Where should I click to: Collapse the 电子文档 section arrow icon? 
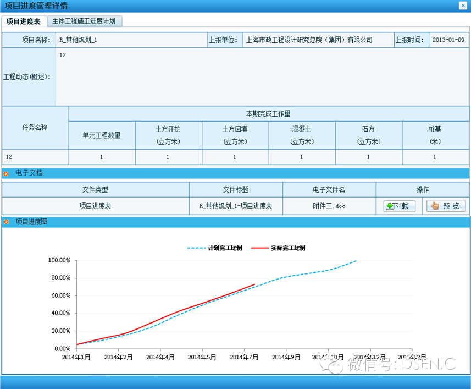(6, 173)
